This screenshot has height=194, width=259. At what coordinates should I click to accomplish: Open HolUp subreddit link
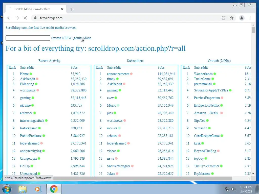point(25,166)
